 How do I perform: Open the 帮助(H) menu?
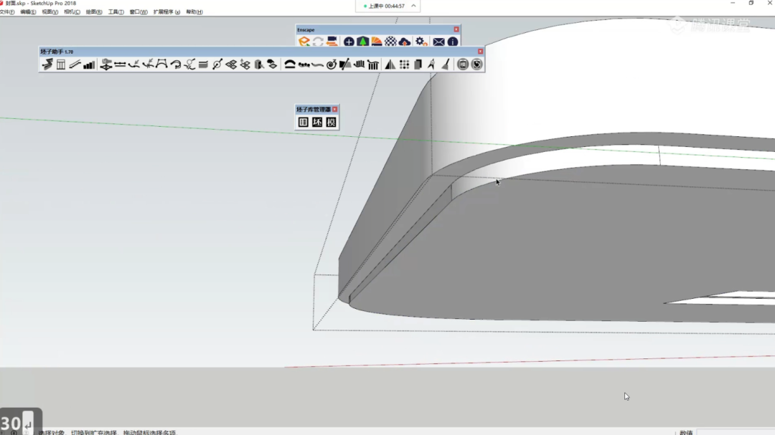click(x=194, y=12)
